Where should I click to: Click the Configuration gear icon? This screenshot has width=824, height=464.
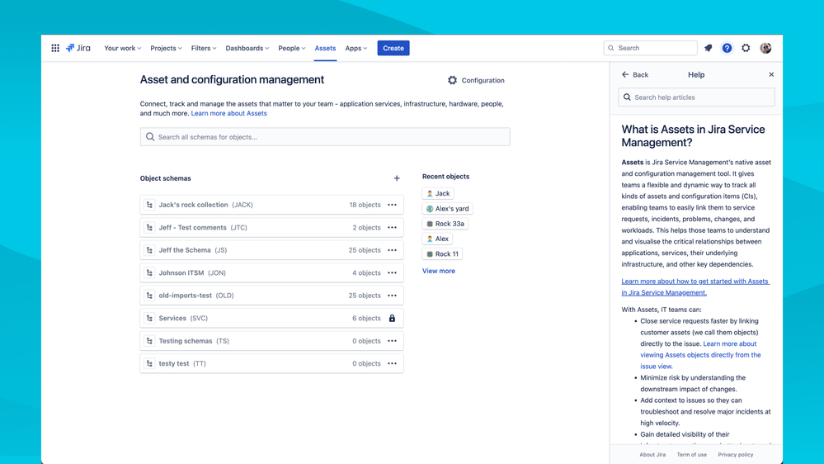(x=453, y=80)
